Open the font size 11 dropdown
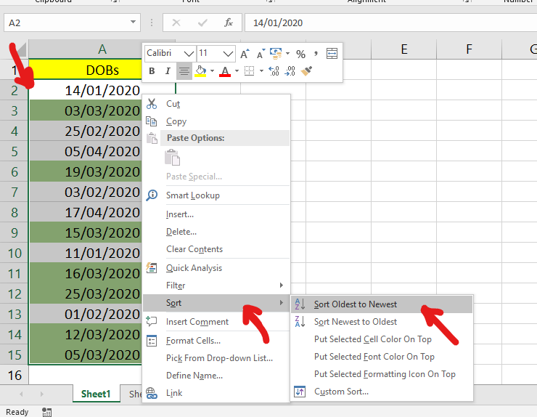Viewport: 537px width, 417px height. pos(228,54)
